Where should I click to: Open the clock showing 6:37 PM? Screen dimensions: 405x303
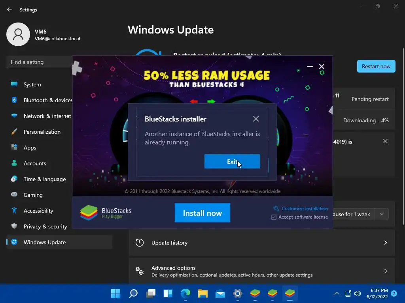pyautogui.click(x=377, y=294)
